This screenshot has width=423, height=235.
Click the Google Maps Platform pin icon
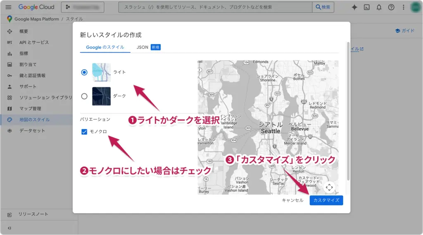coord(10,19)
